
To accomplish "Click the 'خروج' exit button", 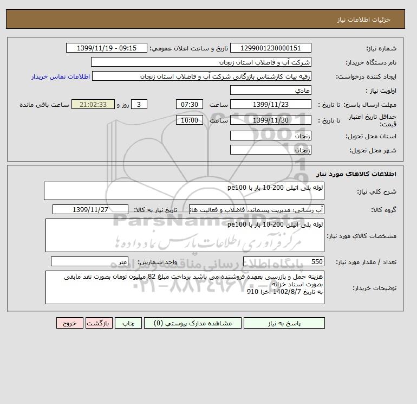I will pyautogui.click(x=70, y=323).
